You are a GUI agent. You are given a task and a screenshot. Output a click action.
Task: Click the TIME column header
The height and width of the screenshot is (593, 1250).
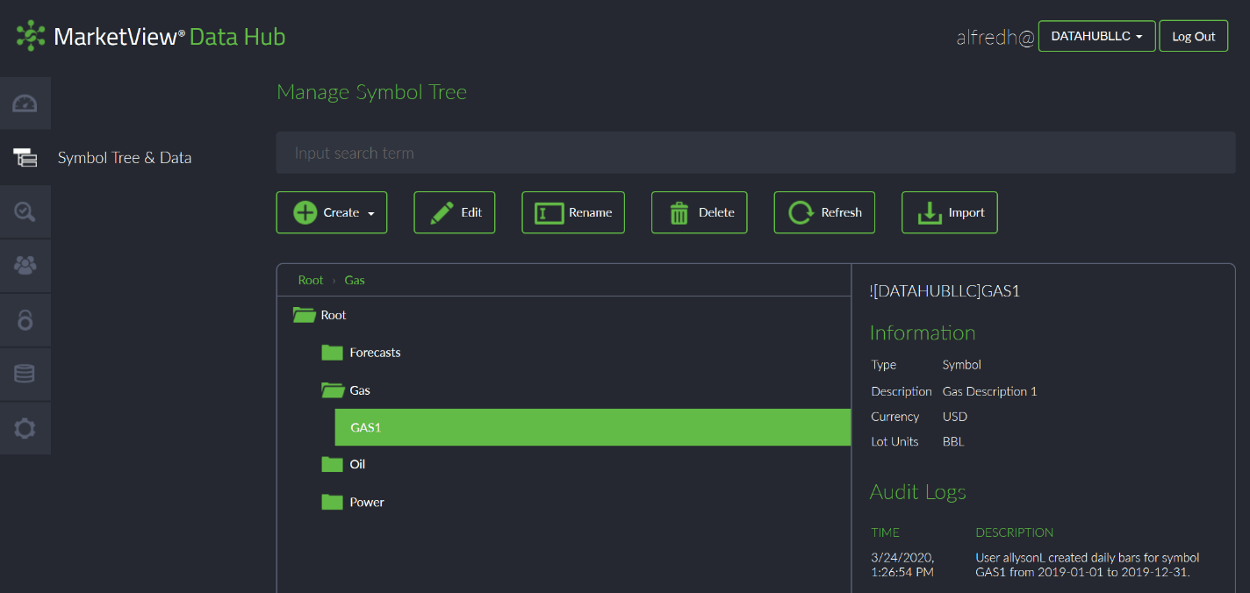click(x=885, y=532)
